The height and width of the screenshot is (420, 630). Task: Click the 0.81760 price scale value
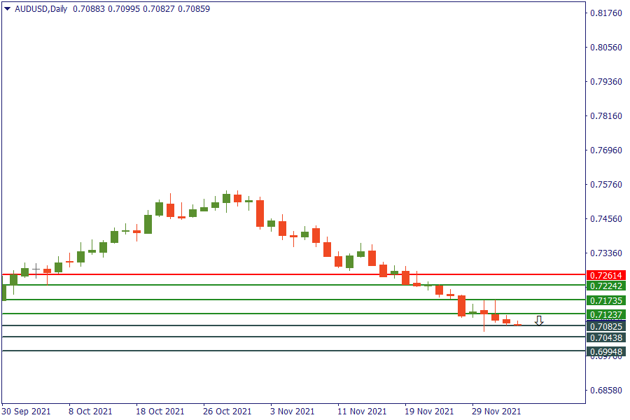pyautogui.click(x=606, y=13)
